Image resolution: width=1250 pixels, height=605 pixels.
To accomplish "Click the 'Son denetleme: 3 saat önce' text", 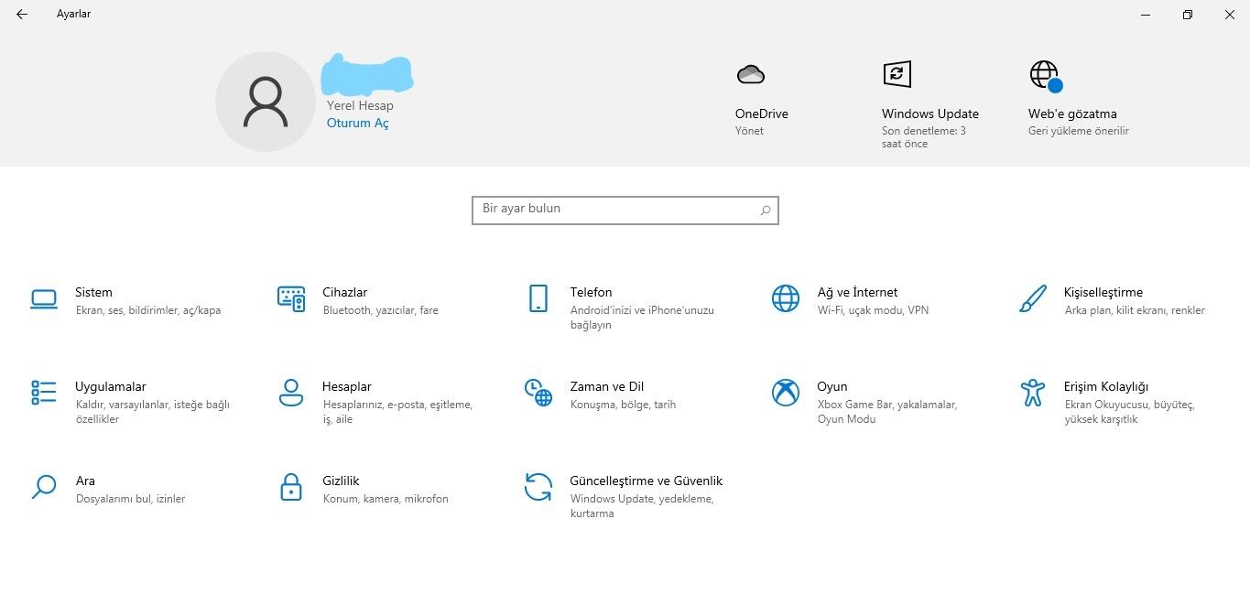I will coord(924,137).
